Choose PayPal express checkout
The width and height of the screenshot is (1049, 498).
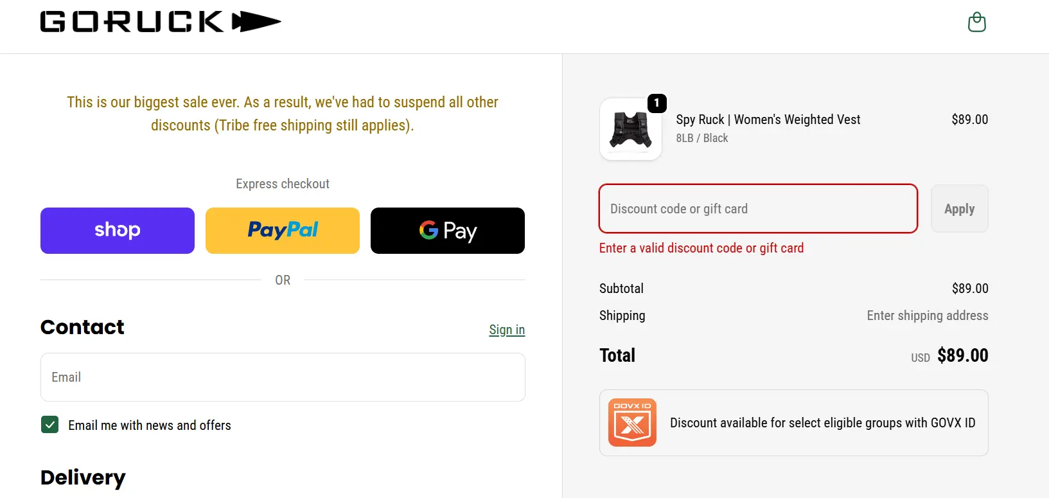point(283,231)
